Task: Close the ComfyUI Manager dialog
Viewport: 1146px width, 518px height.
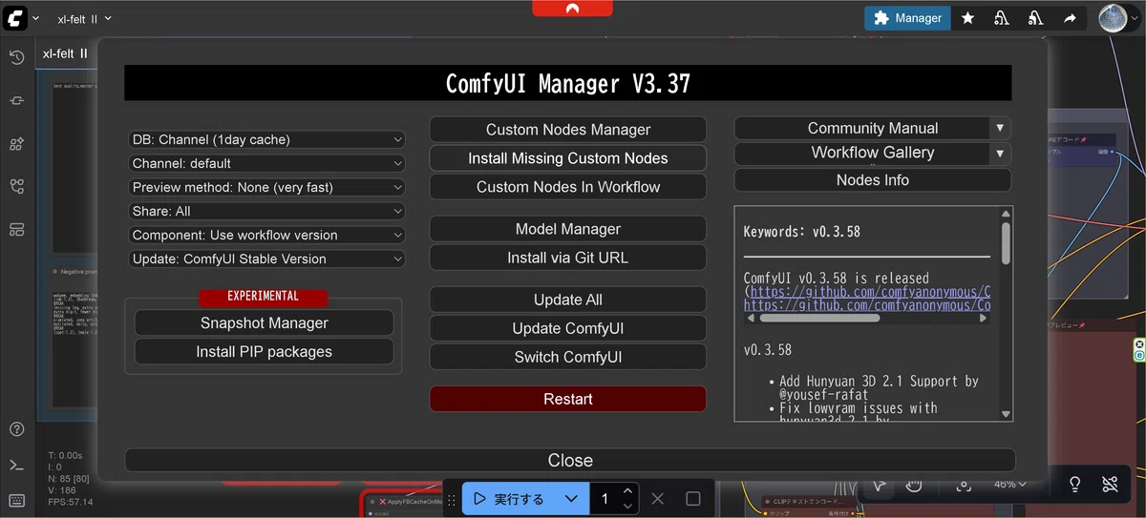Action: click(570, 460)
